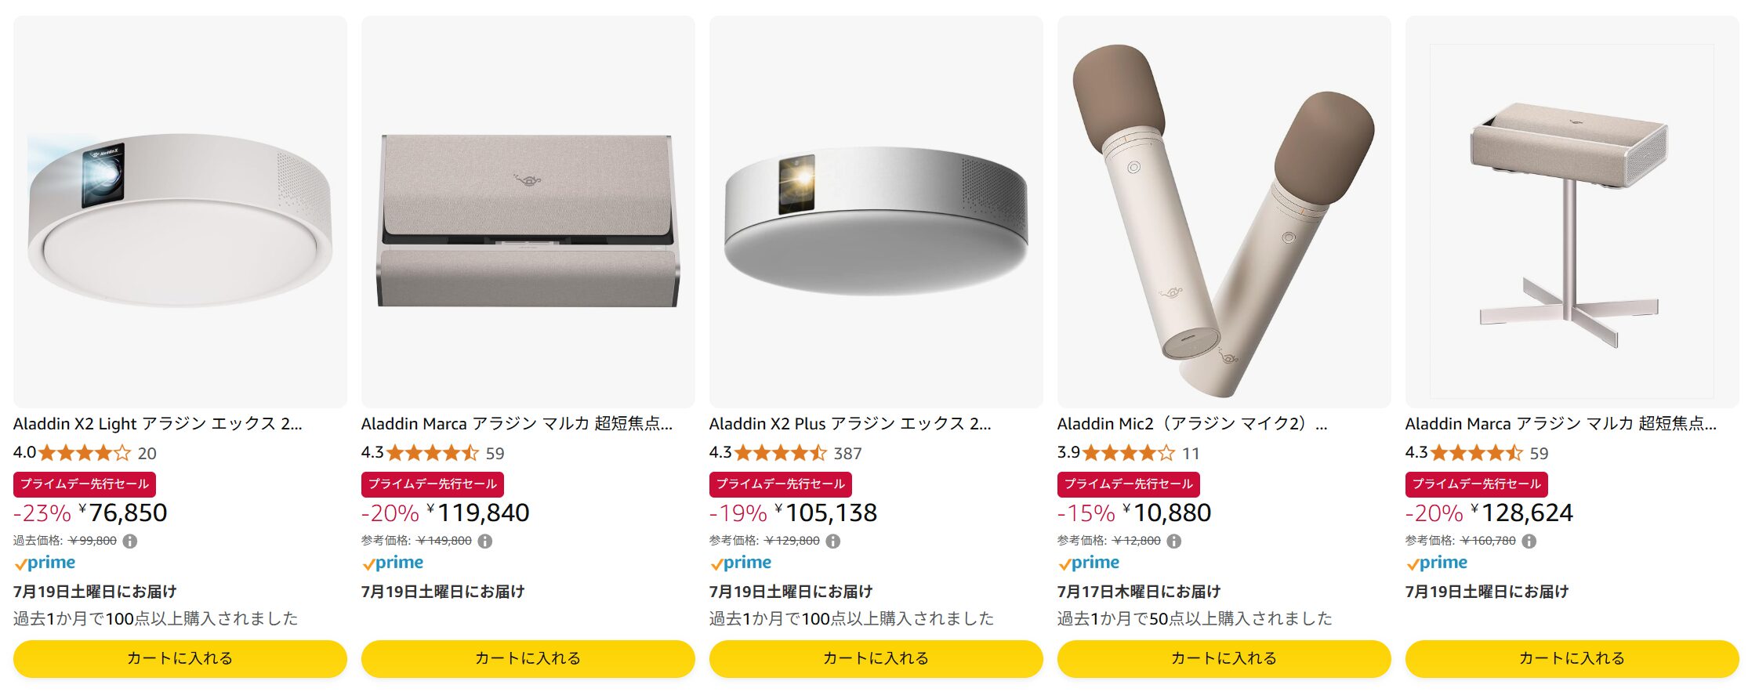Open Aladdin X2 Light product title link

pos(158,424)
